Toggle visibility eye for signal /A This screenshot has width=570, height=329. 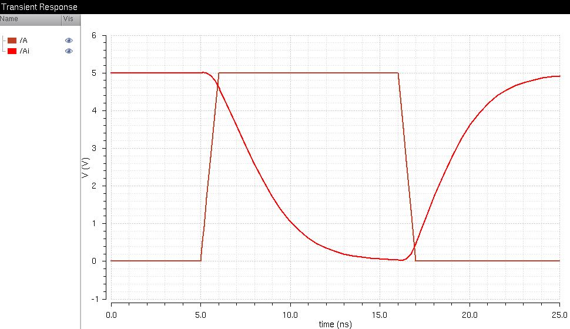click(x=69, y=41)
